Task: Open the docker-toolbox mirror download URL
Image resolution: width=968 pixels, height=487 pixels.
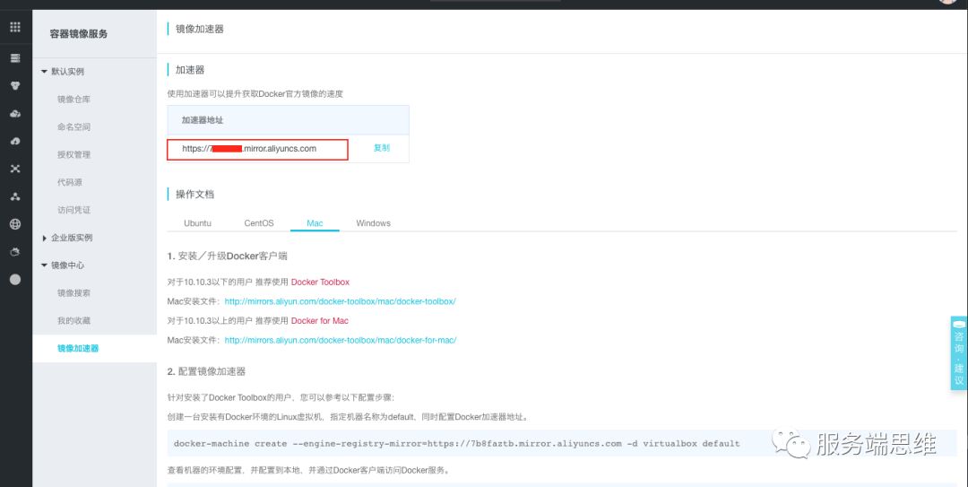Action: click(341, 301)
